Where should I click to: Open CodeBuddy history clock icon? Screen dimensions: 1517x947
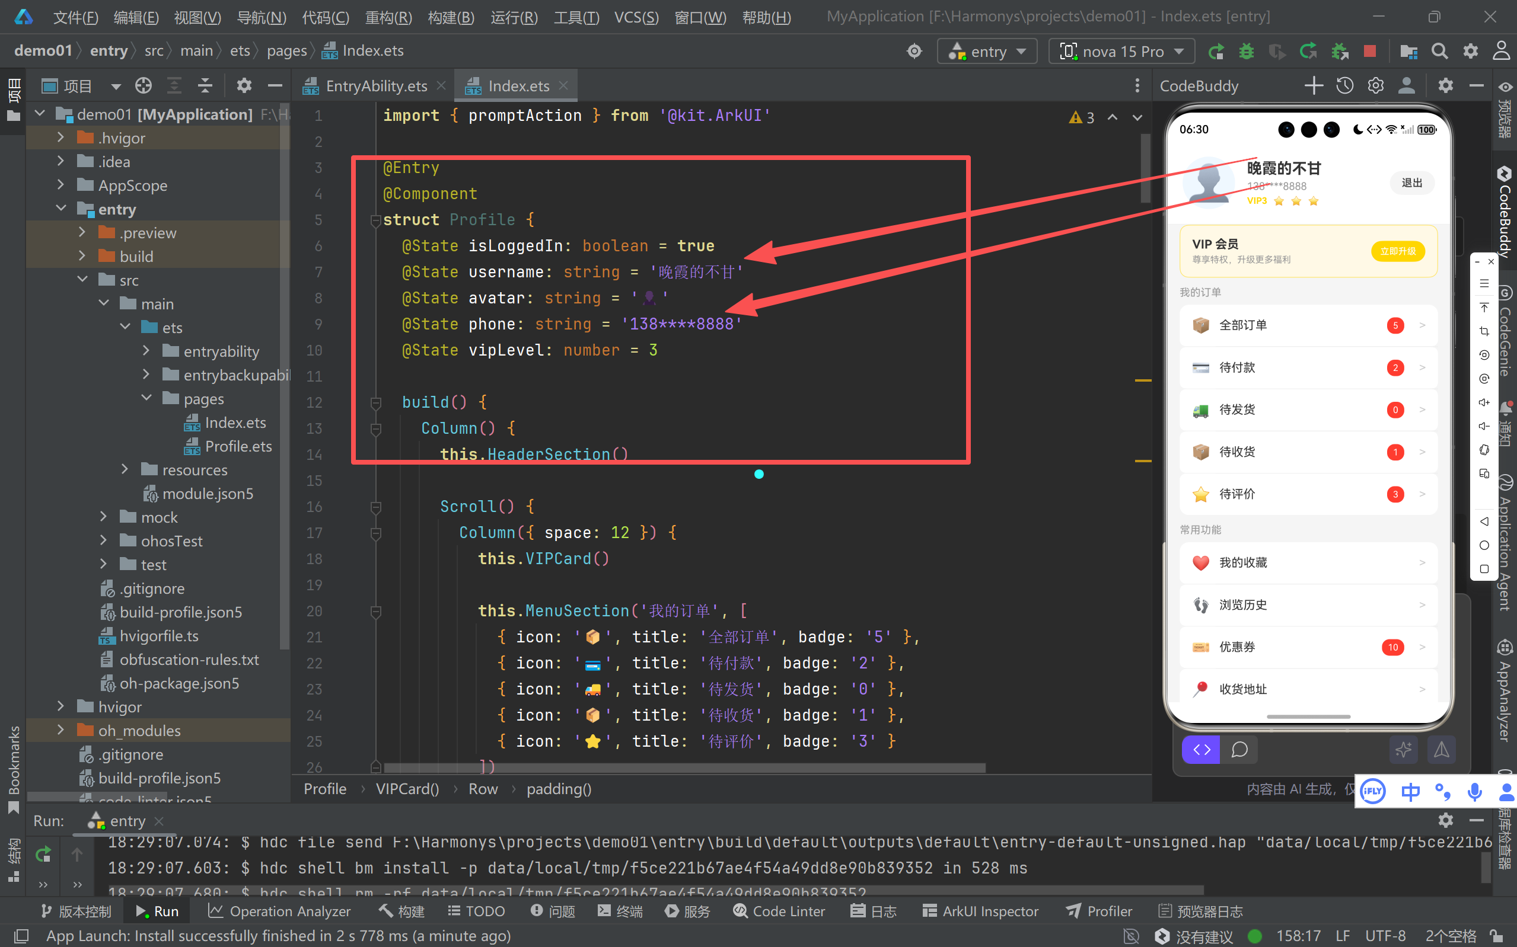[x=1344, y=86]
